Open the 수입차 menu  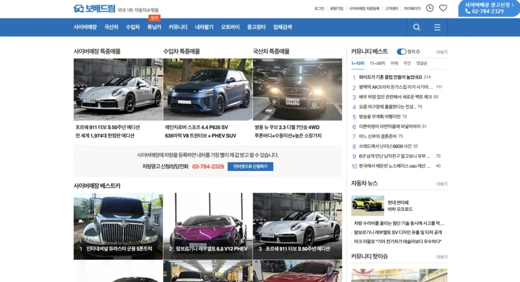tap(133, 27)
